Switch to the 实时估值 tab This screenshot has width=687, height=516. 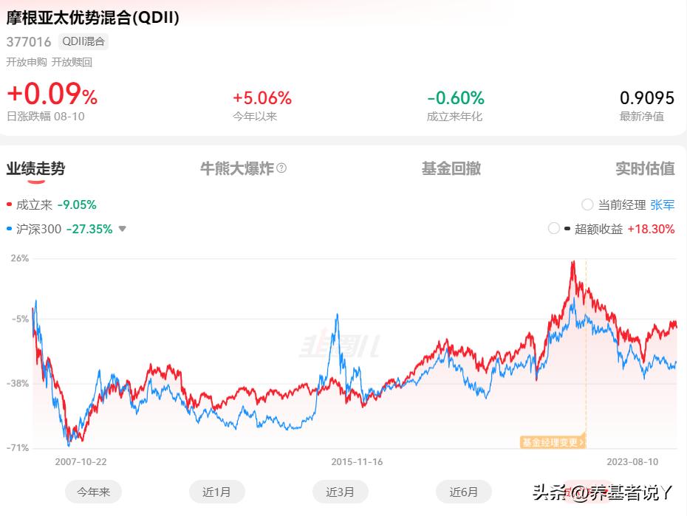click(x=645, y=168)
